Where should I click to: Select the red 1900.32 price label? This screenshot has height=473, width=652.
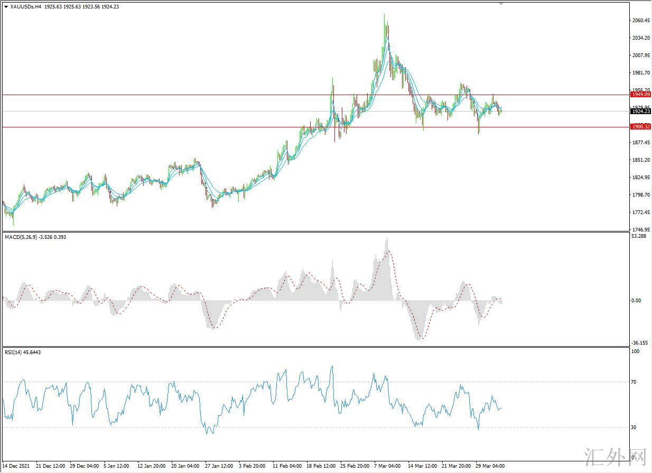tap(640, 127)
